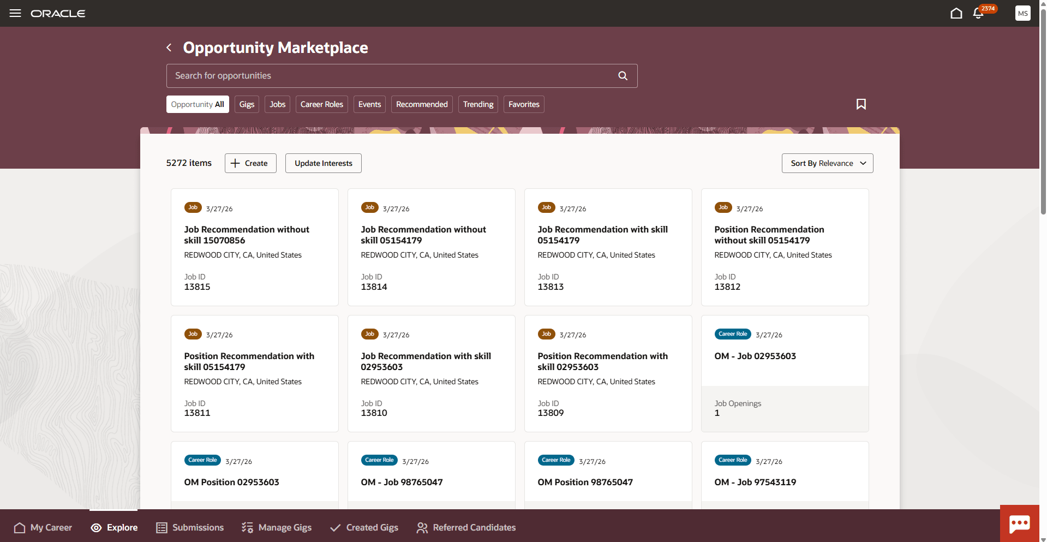The image size is (1047, 542).
Task: Go back using the arrow beside Opportunity Marketplace
Action: [x=169, y=47]
